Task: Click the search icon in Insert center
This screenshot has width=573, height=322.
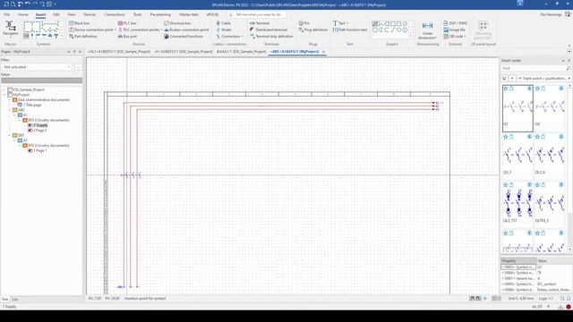Action: pos(569,68)
